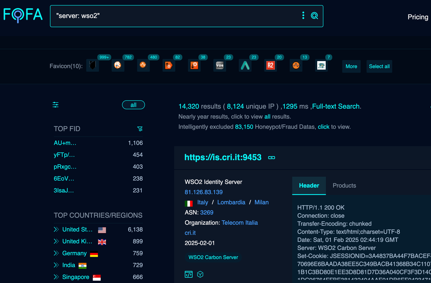Image resolution: width=431 pixels, height=283 pixels.
Task: Click the Italy flag icon
Action: coord(188,202)
